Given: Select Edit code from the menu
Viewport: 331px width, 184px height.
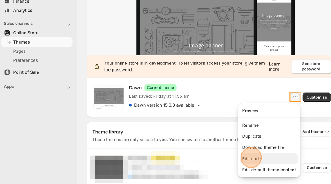Looking at the screenshot, I should tap(252, 159).
